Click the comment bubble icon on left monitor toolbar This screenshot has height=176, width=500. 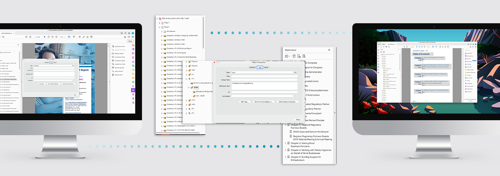(80, 37)
